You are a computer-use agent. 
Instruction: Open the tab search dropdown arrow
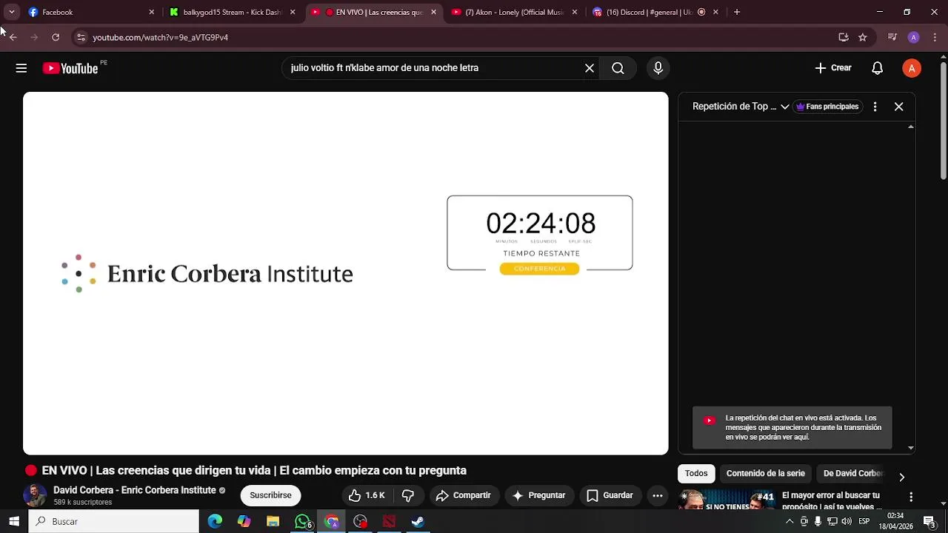pyautogui.click(x=11, y=12)
